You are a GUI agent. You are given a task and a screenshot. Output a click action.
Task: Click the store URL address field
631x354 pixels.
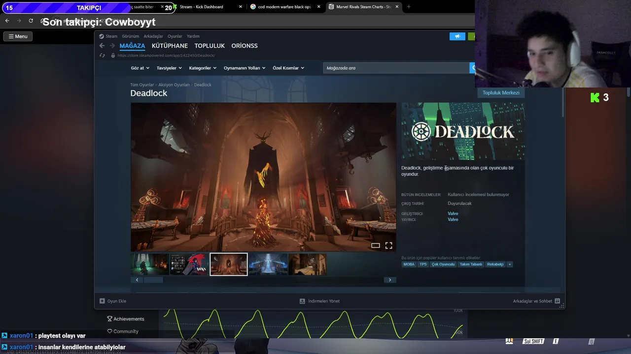[166, 56]
